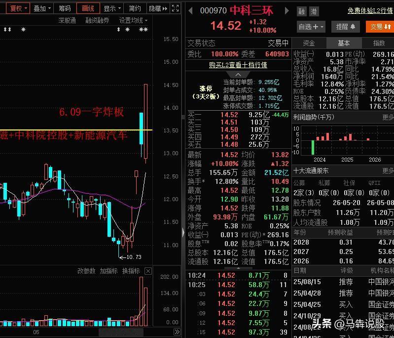The image size is (394, 338).
Task: Click 换手 12.80% value
Action: [226, 181]
